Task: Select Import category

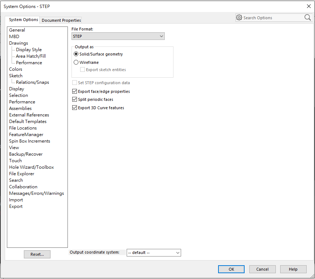Action: 16,200
